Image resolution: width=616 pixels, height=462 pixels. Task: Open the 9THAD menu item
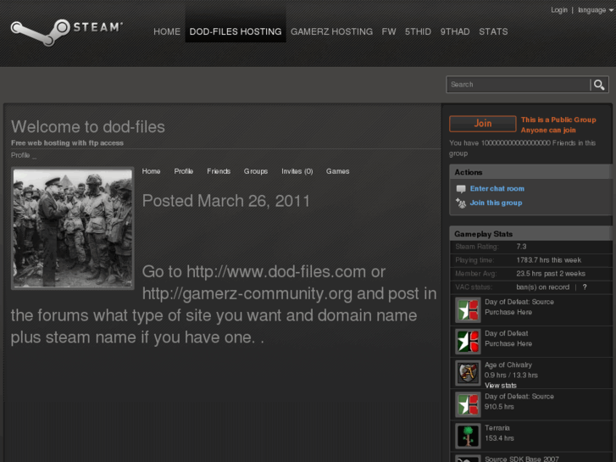tap(455, 31)
